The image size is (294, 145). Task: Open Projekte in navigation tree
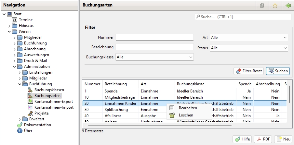point(41,113)
